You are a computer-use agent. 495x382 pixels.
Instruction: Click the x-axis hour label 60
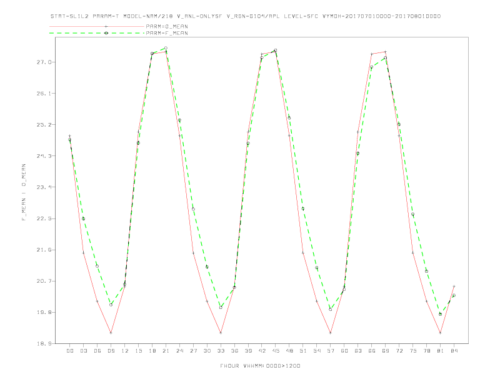click(x=344, y=351)
